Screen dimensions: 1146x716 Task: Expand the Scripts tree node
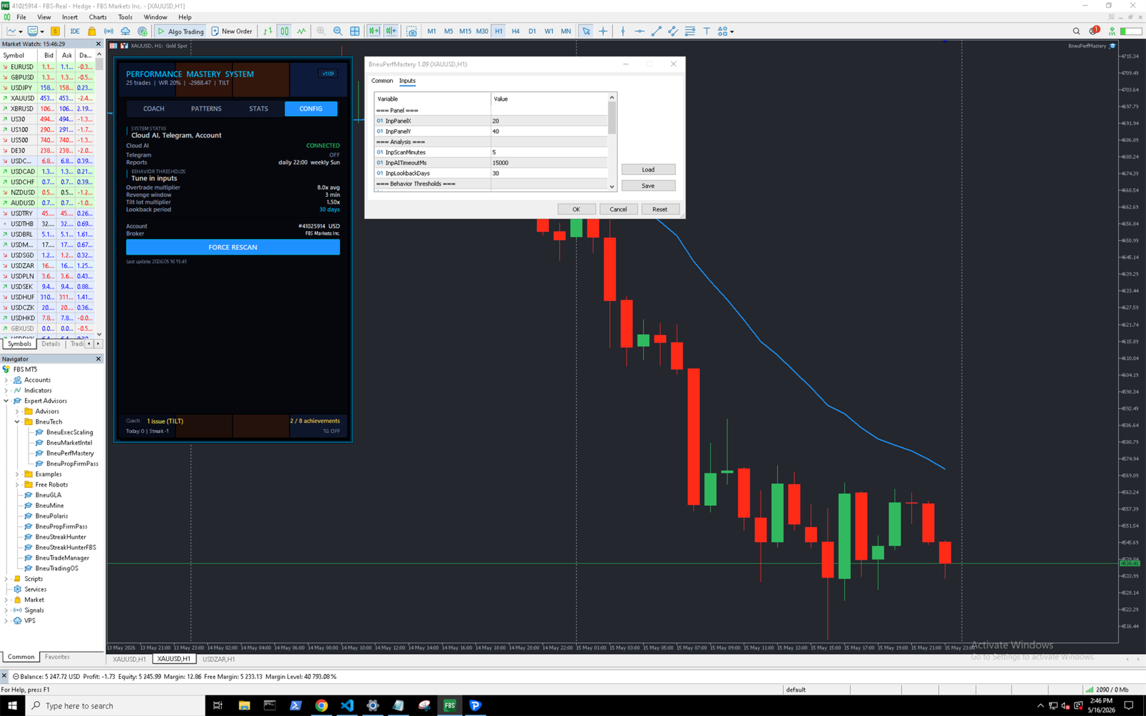click(7, 579)
